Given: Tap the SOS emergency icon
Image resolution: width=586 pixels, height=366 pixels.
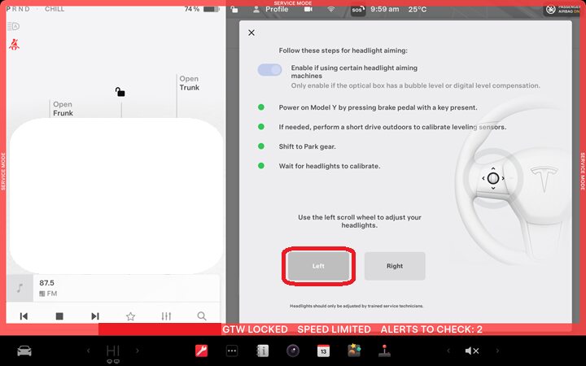Looking at the screenshot, I should coord(358,10).
